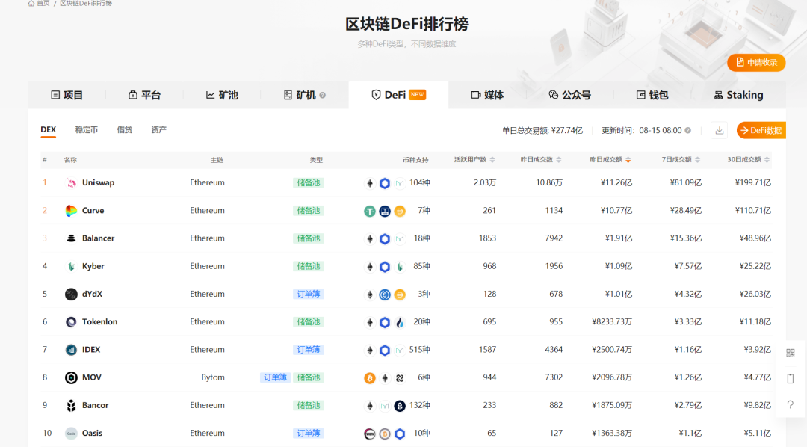The width and height of the screenshot is (807, 447).
Task: Click the Uniswap unicorn logo
Action: pos(71,183)
